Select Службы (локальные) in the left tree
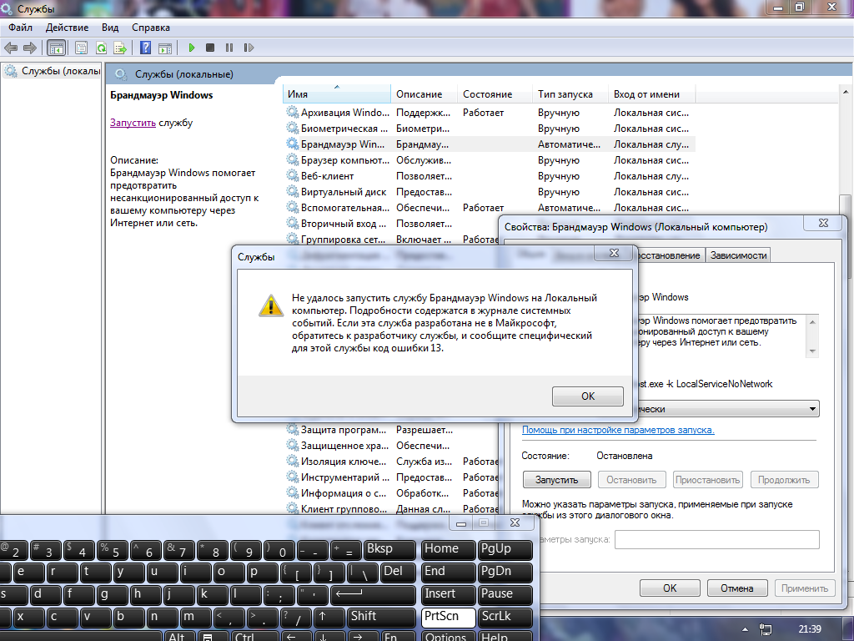The width and height of the screenshot is (854, 641). point(53,71)
